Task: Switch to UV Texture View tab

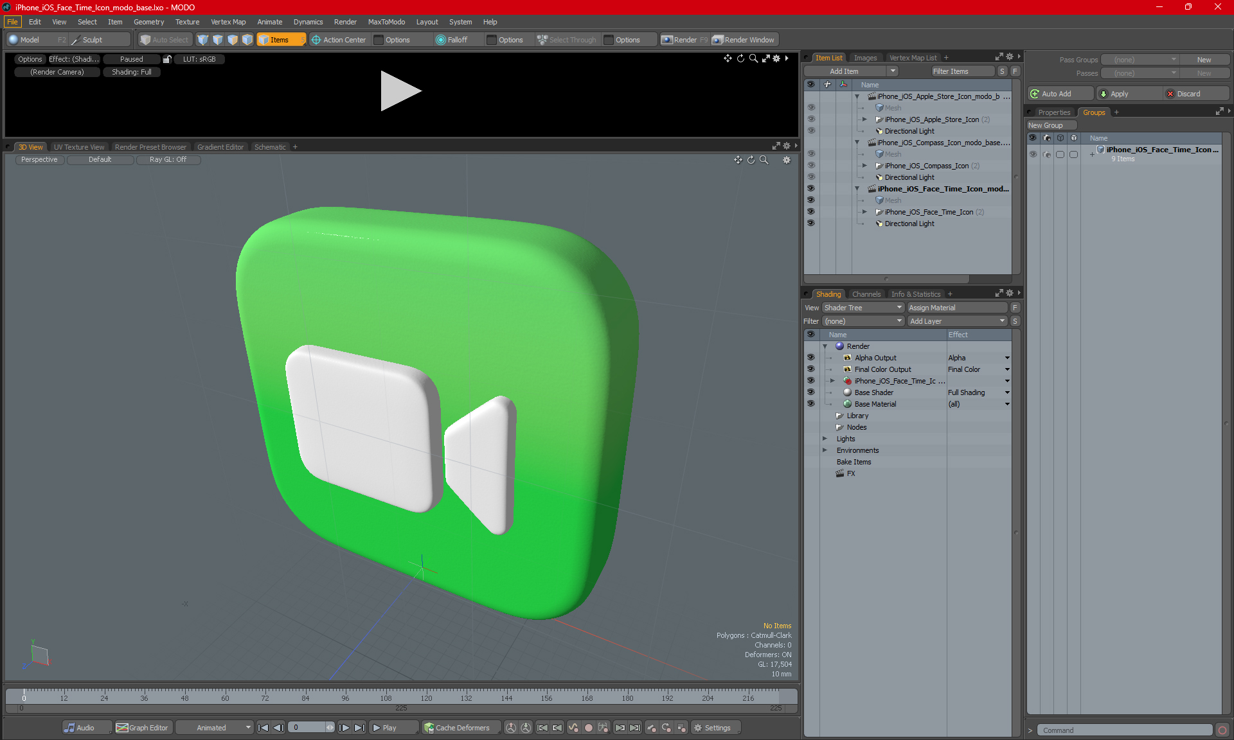Action: point(79,147)
